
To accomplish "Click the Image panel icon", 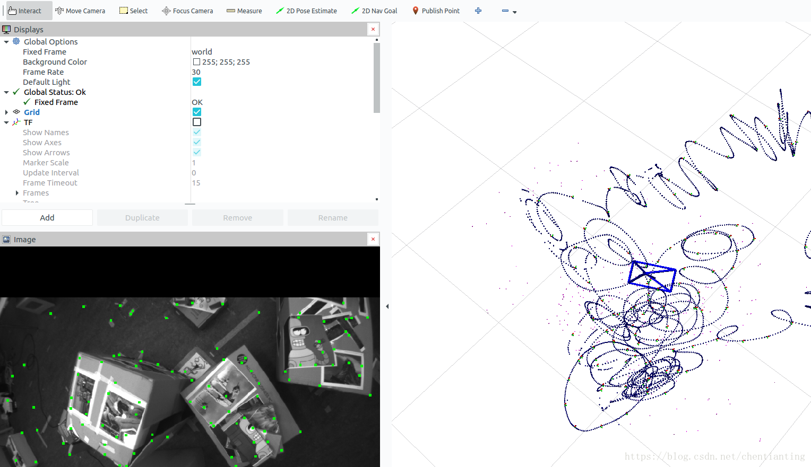I will (6, 240).
